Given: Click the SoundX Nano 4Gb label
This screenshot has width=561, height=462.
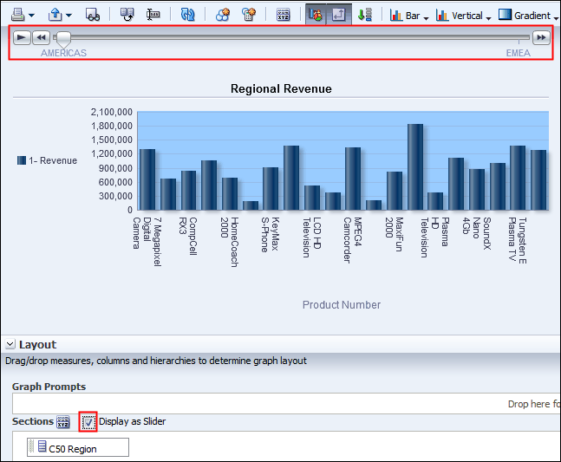Looking at the screenshot, I should click(x=477, y=233).
